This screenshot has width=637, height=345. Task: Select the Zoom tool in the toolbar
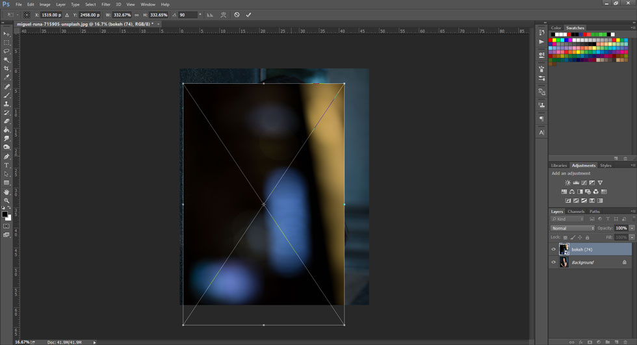[6, 201]
